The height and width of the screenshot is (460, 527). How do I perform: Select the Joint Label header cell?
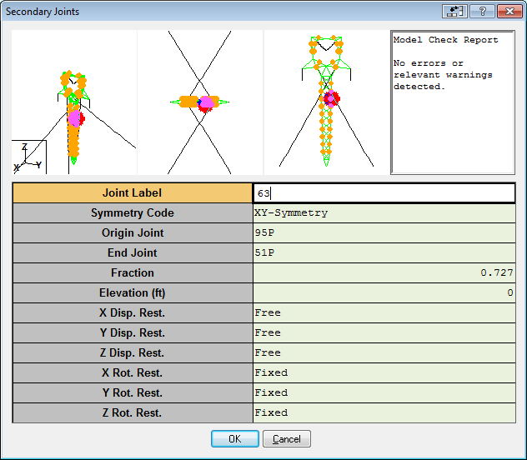(133, 193)
